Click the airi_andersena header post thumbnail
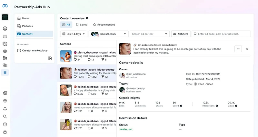Image resolution: width=258 pixels, height=137 pixels. [125, 49]
